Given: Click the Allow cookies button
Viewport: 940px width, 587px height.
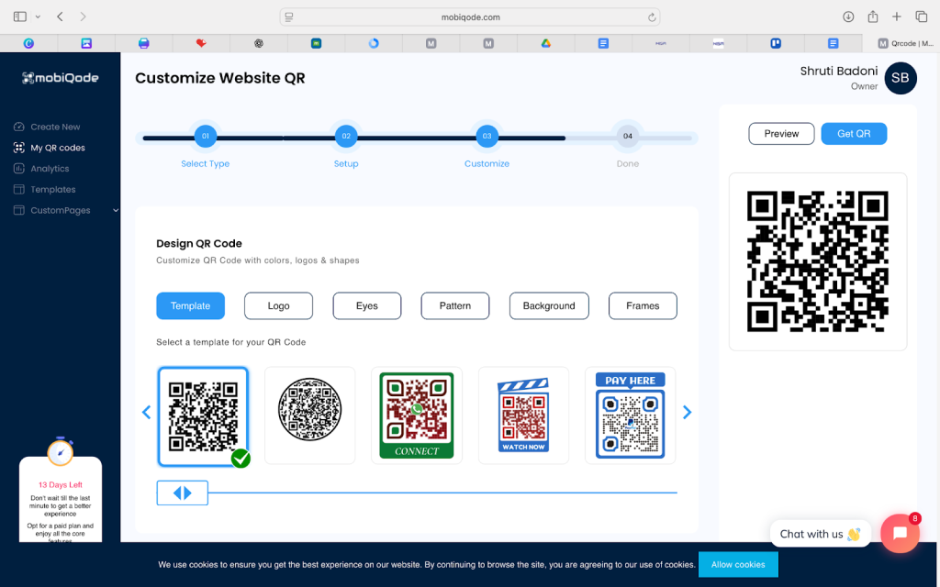Looking at the screenshot, I should click(737, 564).
